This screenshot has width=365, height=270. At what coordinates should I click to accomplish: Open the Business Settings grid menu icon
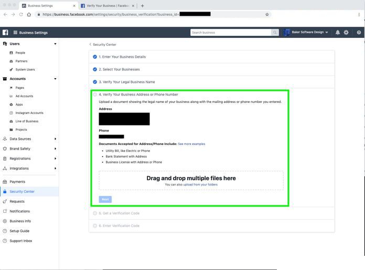(15, 33)
